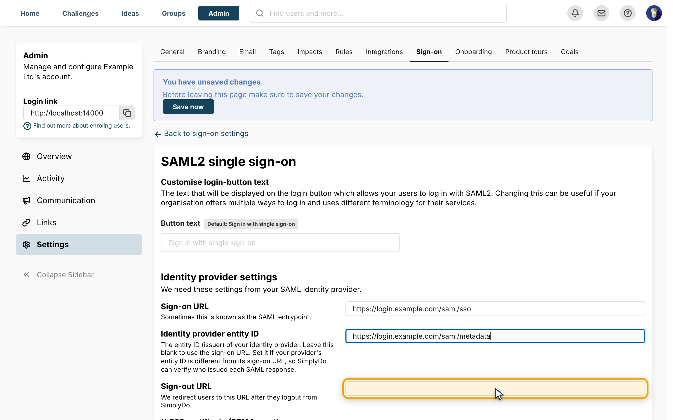Click the Save now button

pos(188,107)
